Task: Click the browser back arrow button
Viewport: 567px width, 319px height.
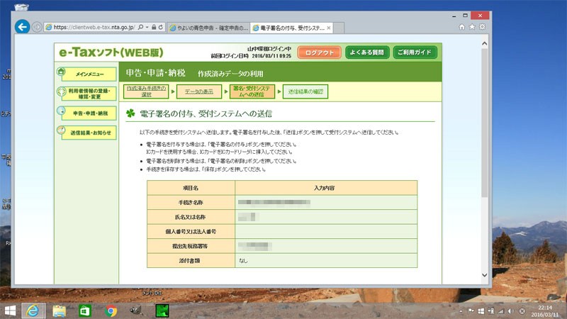Action: click(23, 27)
